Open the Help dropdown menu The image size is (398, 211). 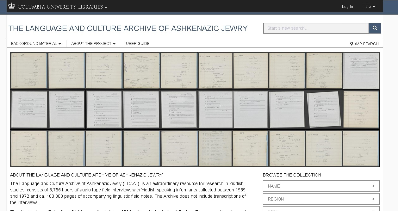click(x=369, y=7)
